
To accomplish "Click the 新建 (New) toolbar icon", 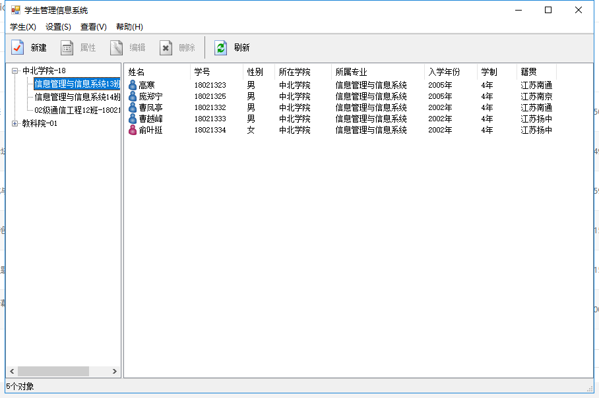I will point(18,47).
